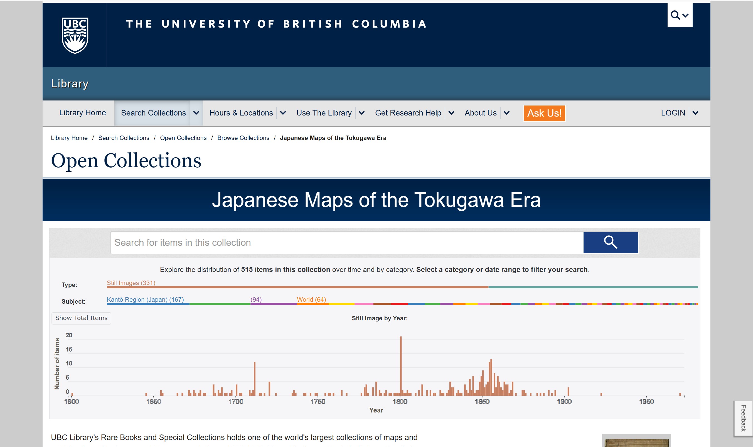Select the purple (94) subject label

point(256,299)
